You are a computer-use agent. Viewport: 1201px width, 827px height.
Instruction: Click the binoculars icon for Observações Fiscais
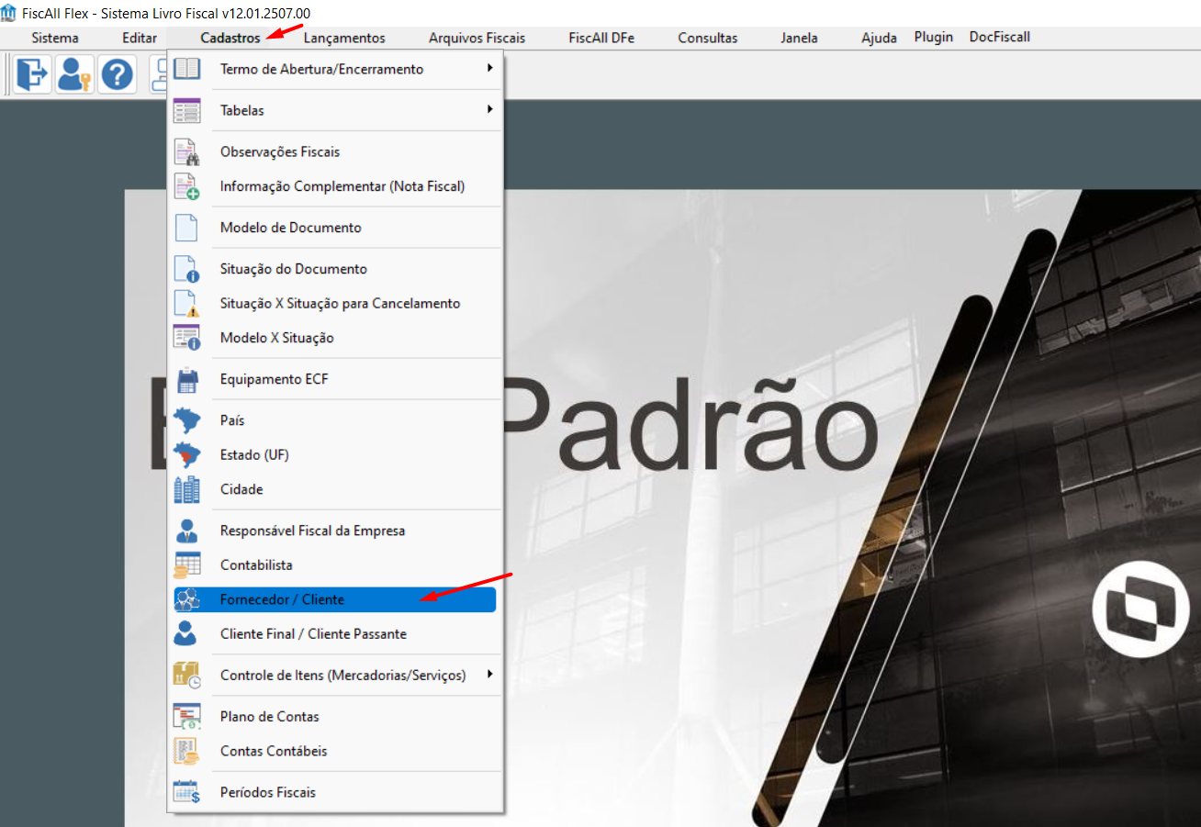click(187, 151)
